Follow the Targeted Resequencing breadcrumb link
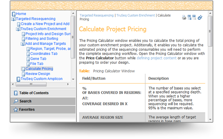The height and width of the screenshot is (139, 223). point(97,15)
